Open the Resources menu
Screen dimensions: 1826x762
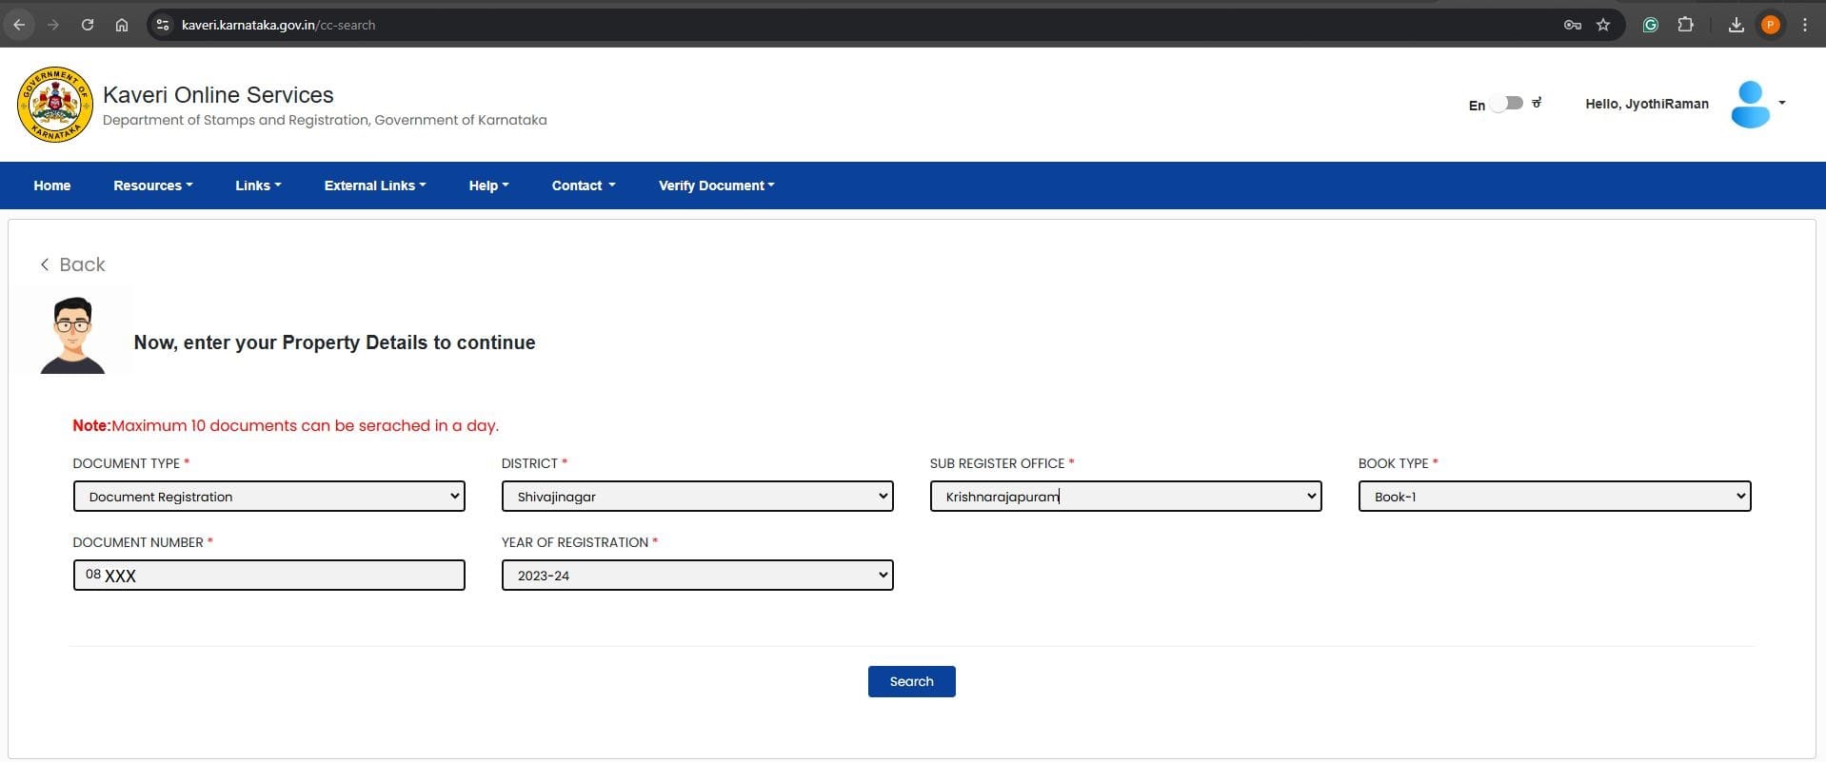tap(152, 186)
